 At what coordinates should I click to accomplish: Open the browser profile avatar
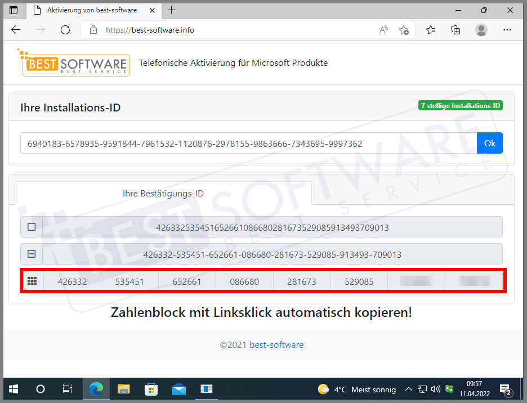(481, 30)
